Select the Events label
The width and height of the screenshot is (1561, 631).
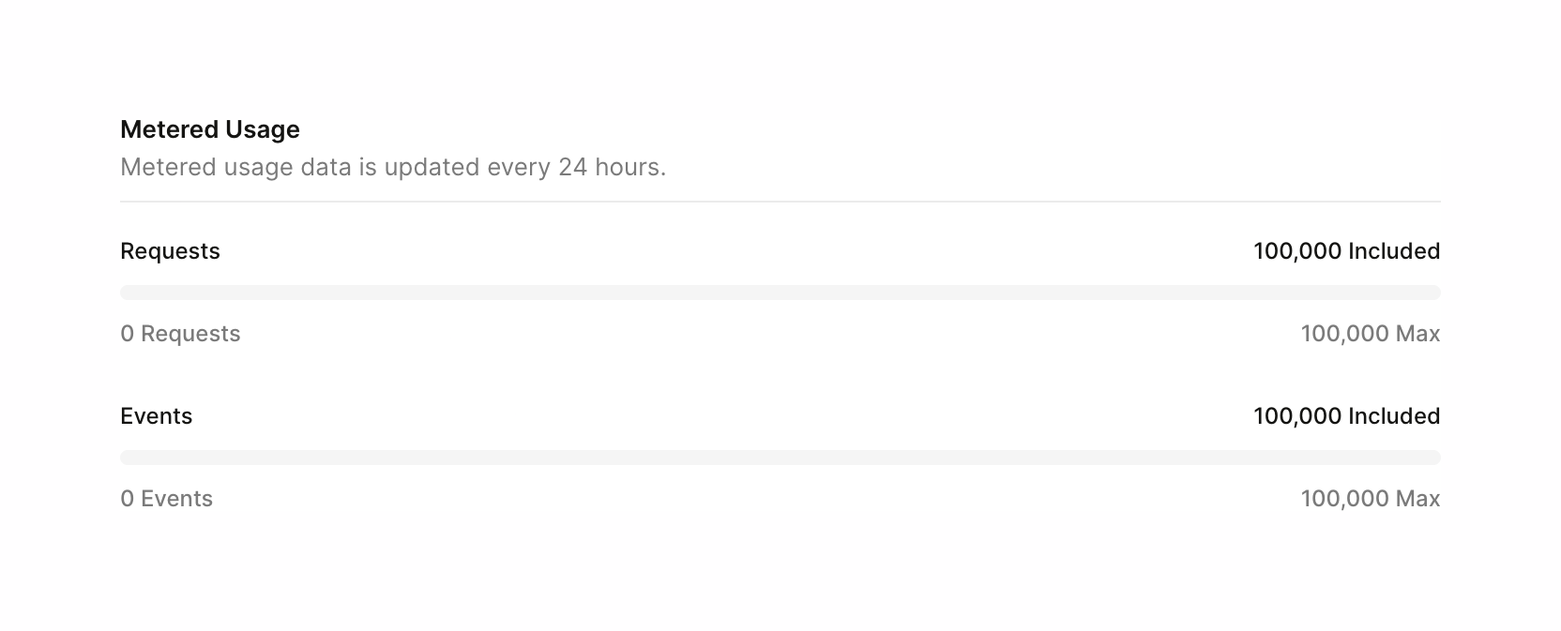pyautogui.click(x=156, y=416)
